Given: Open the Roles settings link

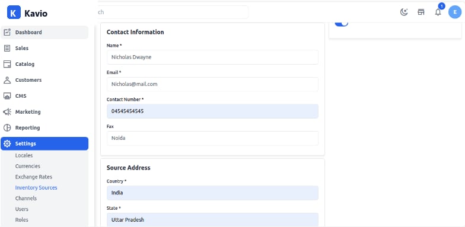Looking at the screenshot, I should [22, 220].
